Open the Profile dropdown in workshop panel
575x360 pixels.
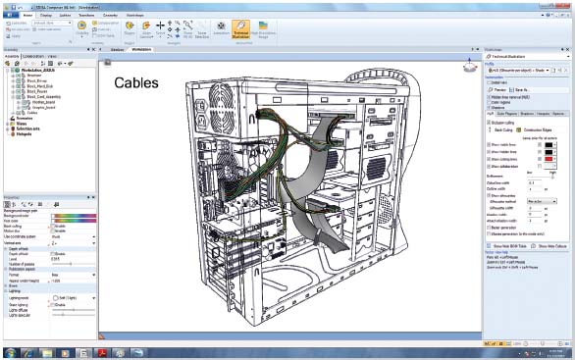pyautogui.click(x=518, y=70)
